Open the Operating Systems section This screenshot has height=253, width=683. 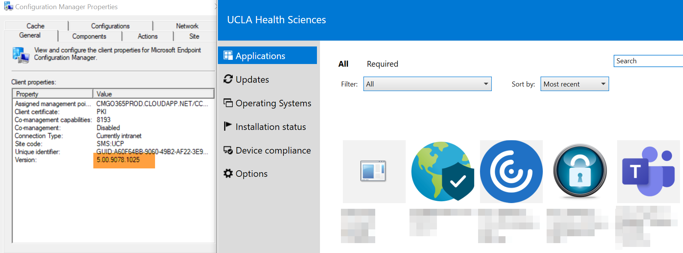267,103
